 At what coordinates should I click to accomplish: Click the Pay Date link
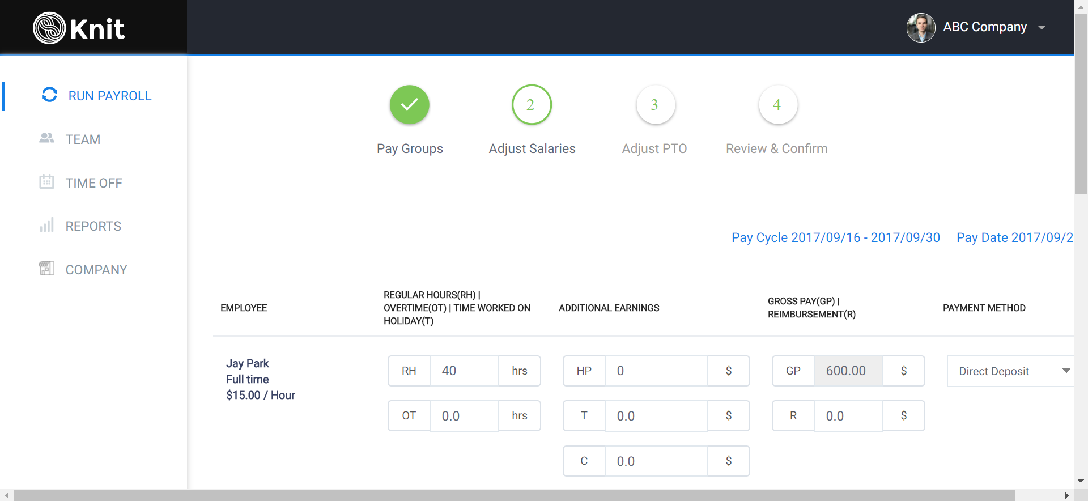click(x=1015, y=237)
